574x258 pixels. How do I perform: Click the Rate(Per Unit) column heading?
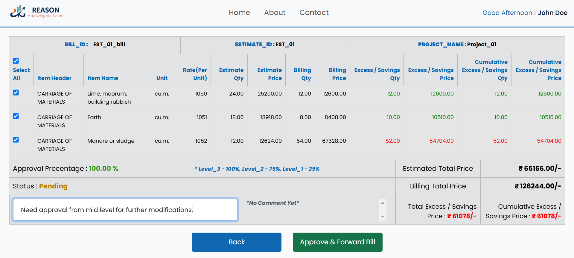pos(195,74)
